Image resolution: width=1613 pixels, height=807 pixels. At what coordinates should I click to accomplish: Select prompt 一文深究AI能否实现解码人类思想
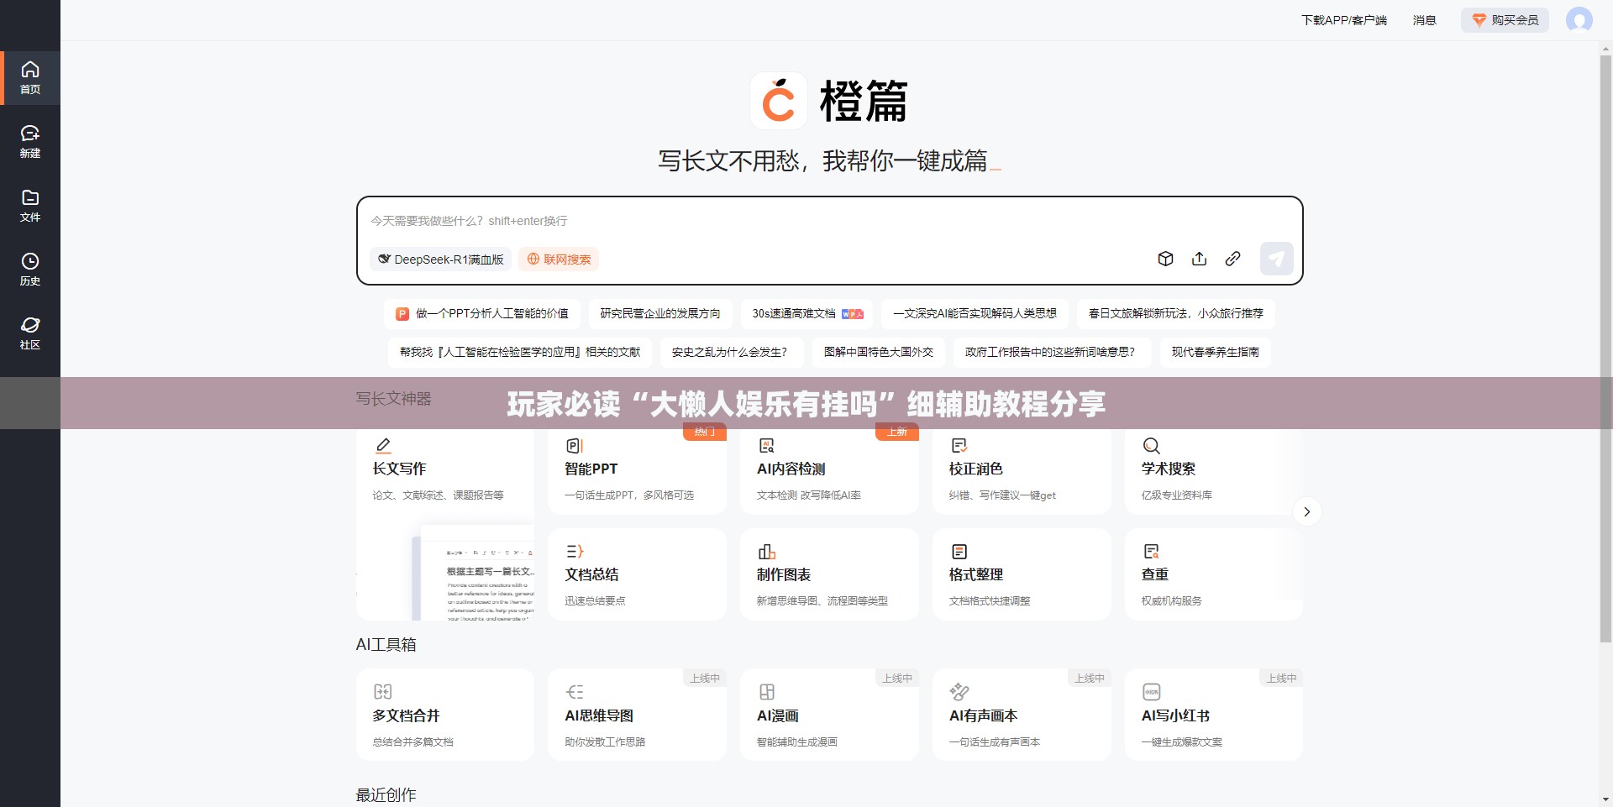(x=975, y=313)
